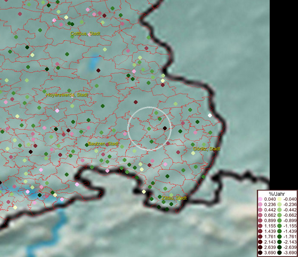Screen dimensions: 298x257
Task: Select the legend swatch next to 0.236
Action: click(x=260, y=204)
